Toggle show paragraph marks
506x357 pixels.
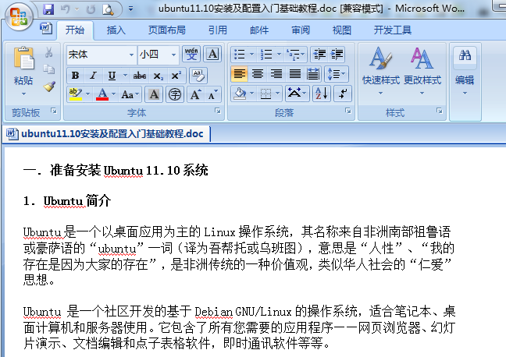pyautogui.click(x=342, y=94)
